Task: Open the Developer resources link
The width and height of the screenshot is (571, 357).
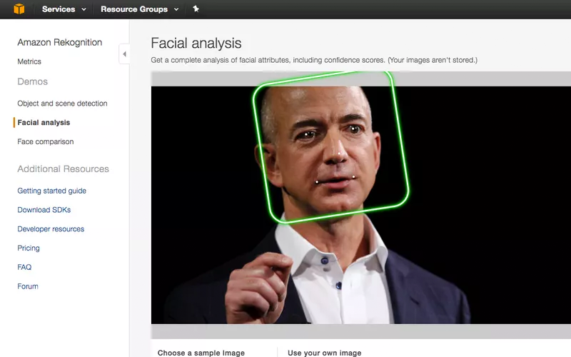Action: point(51,229)
